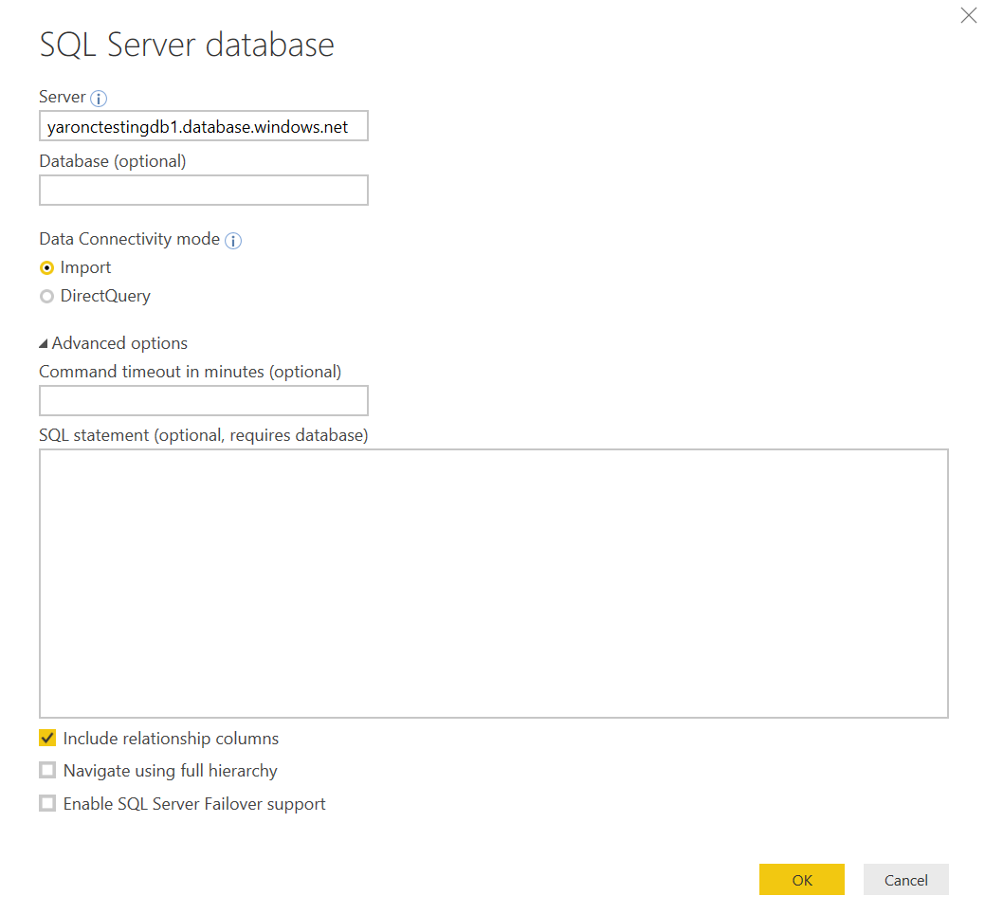985x914 pixels.
Task: Click the Advanced options heading text
Action: pyautogui.click(x=119, y=343)
